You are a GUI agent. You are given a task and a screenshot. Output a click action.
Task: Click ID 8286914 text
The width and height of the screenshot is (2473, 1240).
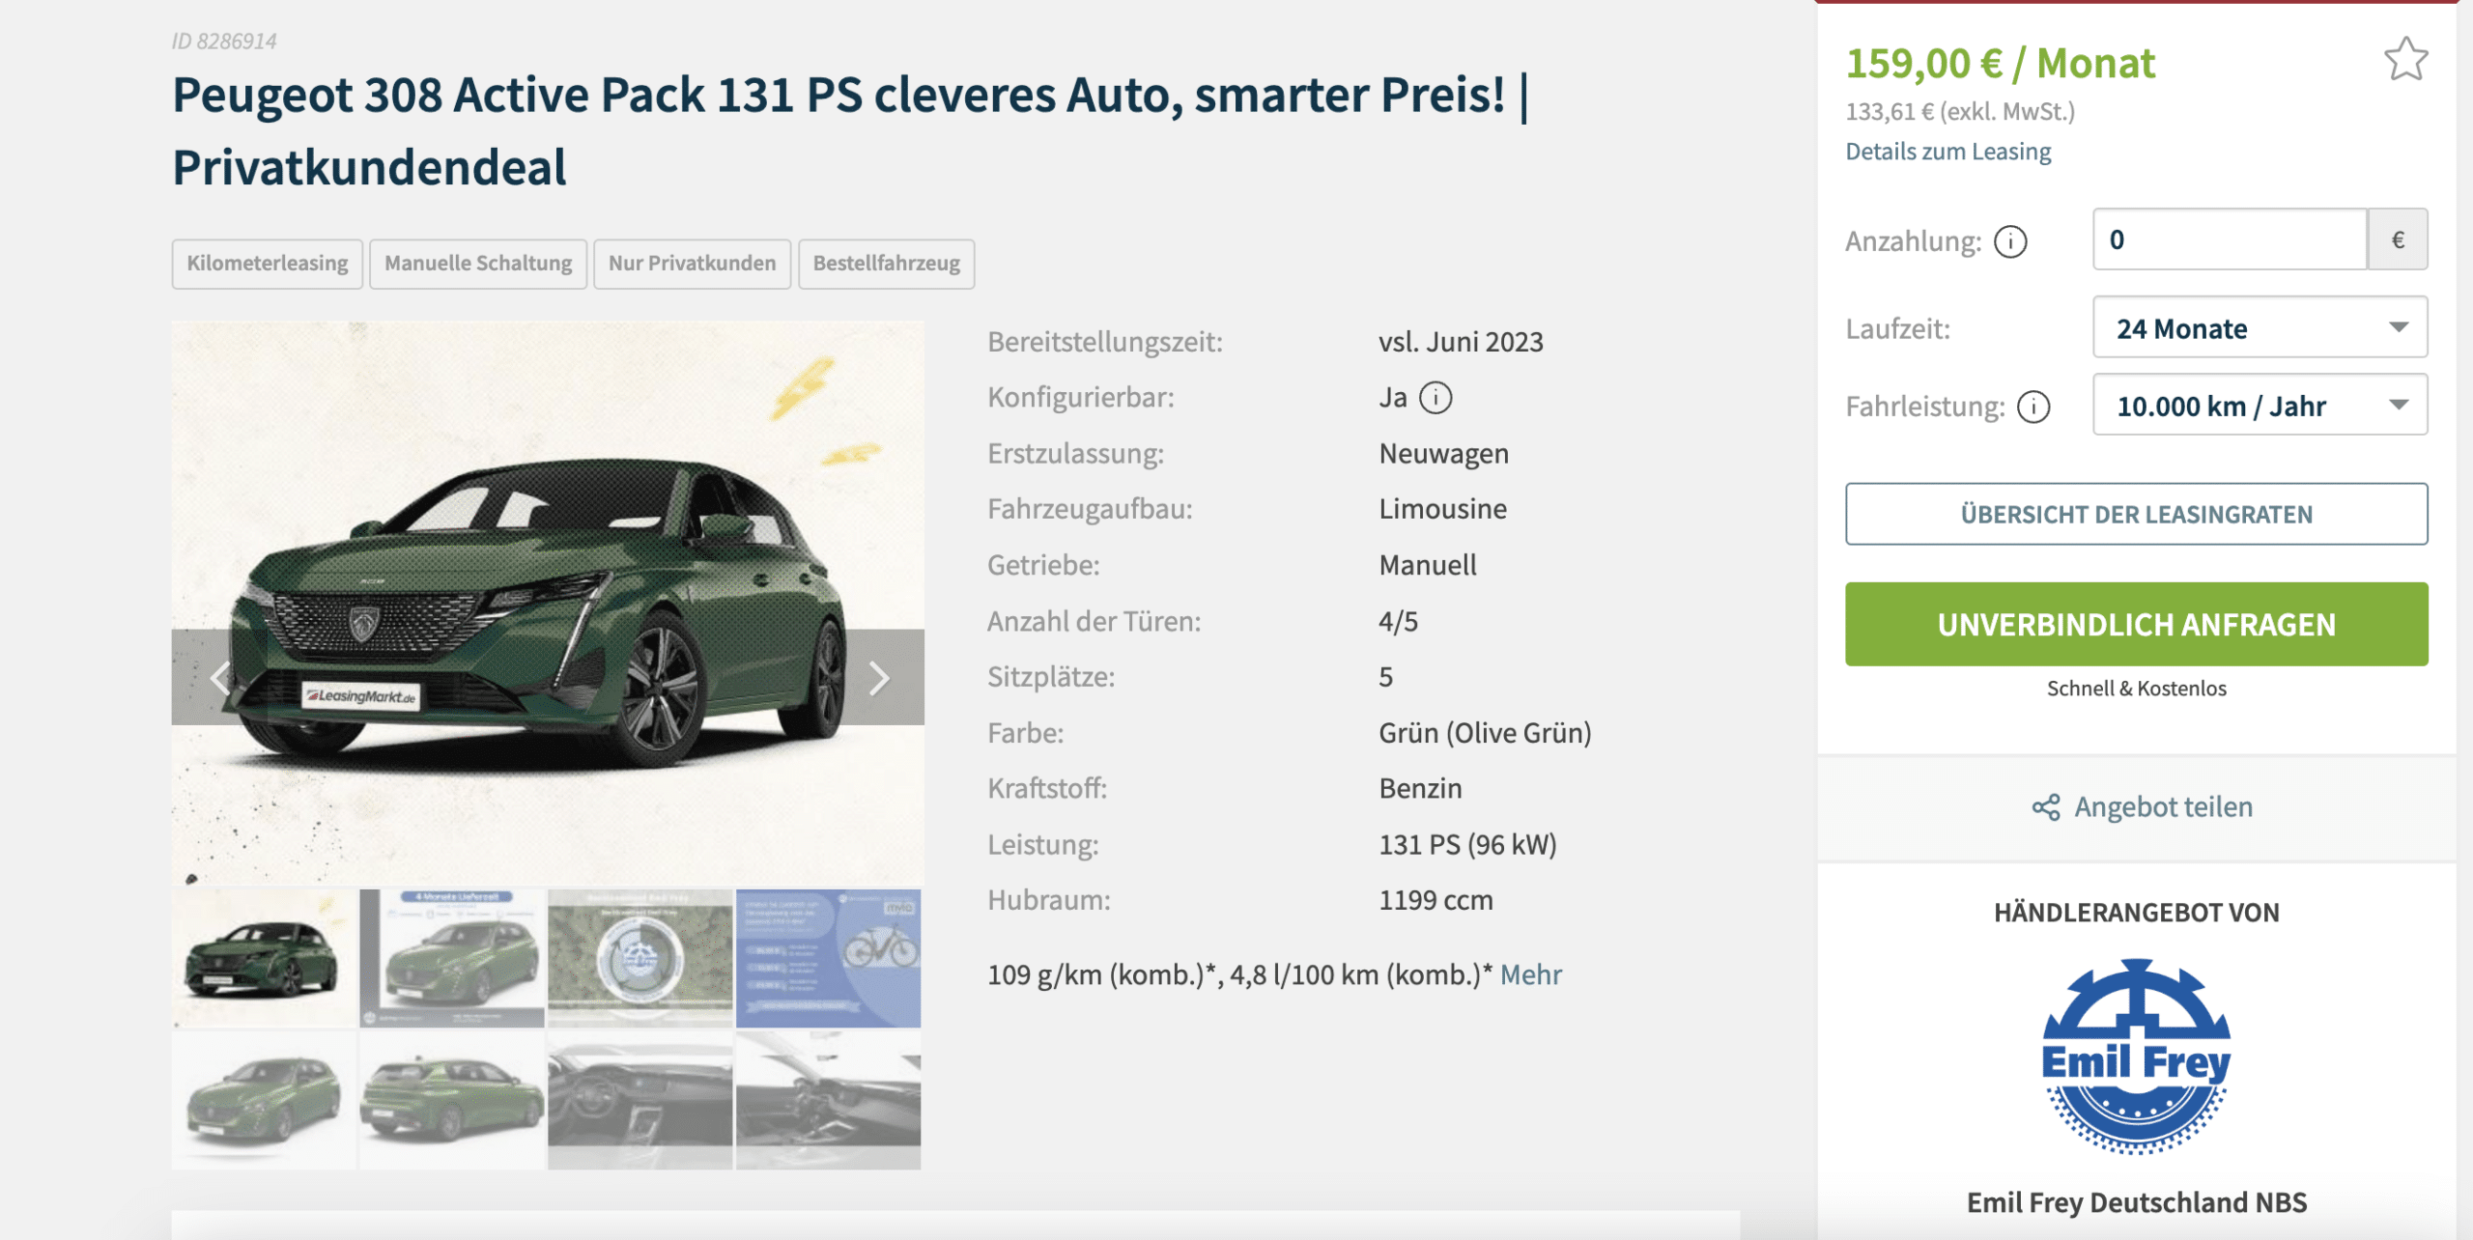[224, 42]
